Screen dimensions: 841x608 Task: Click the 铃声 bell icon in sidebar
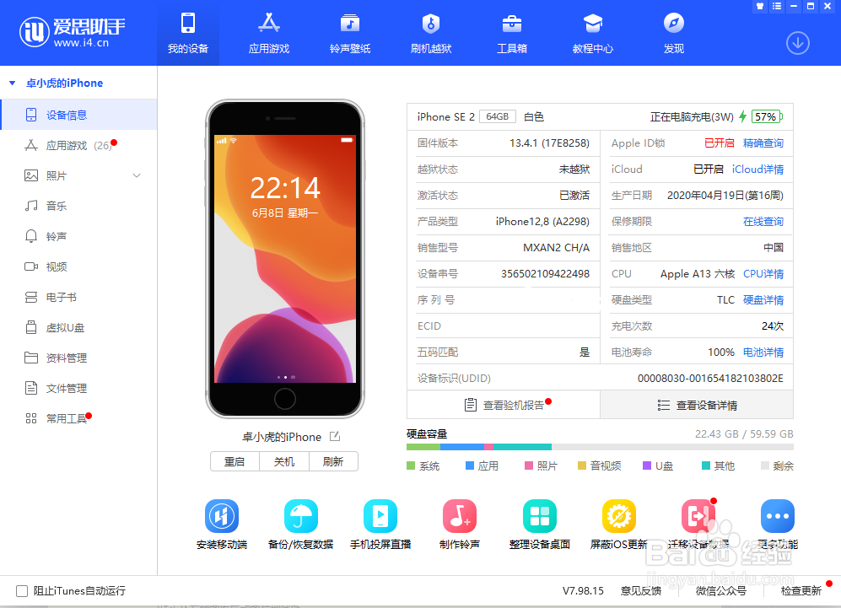[31, 236]
